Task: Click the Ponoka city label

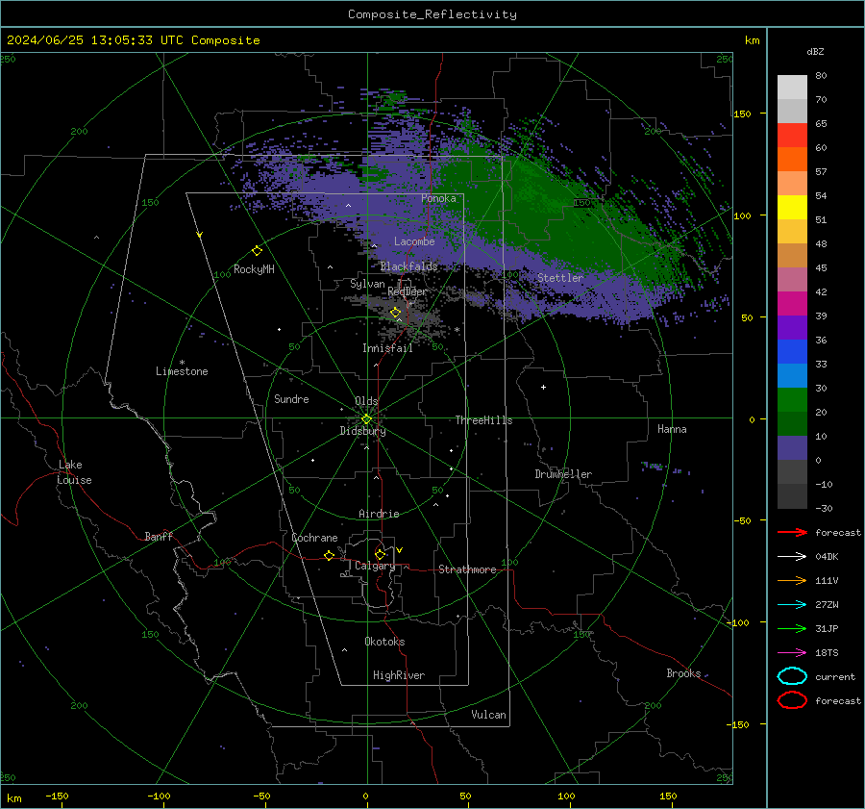Action: click(x=438, y=198)
